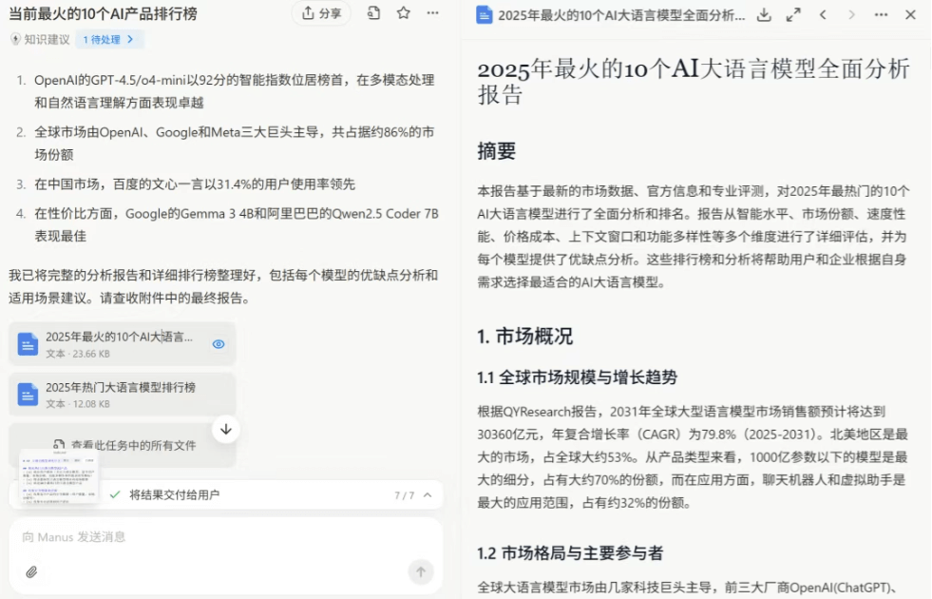Select the 知识建议 badge
932x599 pixels.
click(36, 39)
